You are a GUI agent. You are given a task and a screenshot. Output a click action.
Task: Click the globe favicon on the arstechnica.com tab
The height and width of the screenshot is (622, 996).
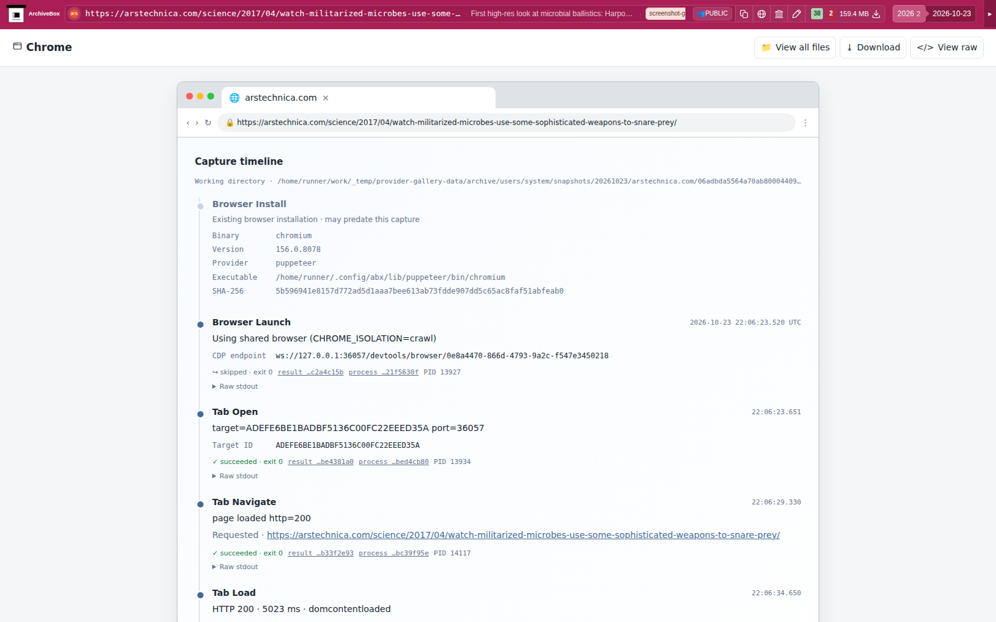[x=235, y=98]
